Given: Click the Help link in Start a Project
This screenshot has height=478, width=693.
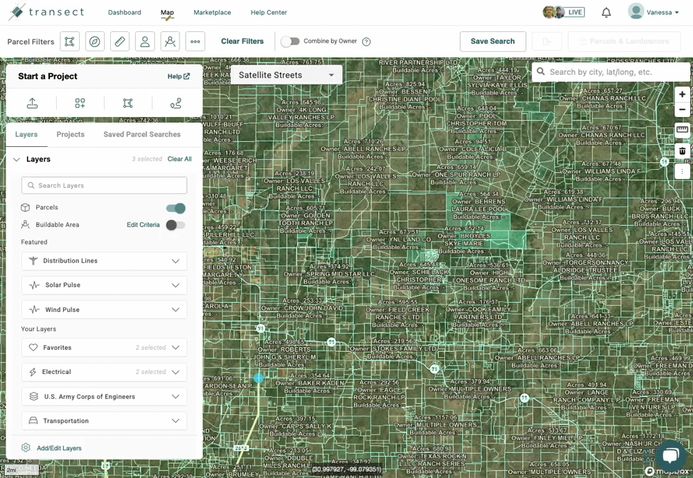Looking at the screenshot, I should tap(179, 76).
